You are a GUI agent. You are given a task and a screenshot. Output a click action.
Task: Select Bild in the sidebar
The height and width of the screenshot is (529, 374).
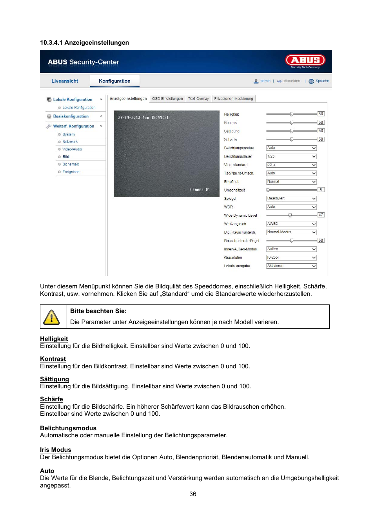tap(66, 157)
